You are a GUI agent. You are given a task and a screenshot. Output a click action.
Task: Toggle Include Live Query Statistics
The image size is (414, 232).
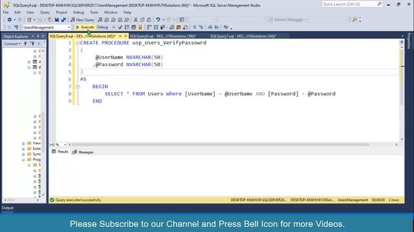pyautogui.click(x=156, y=27)
